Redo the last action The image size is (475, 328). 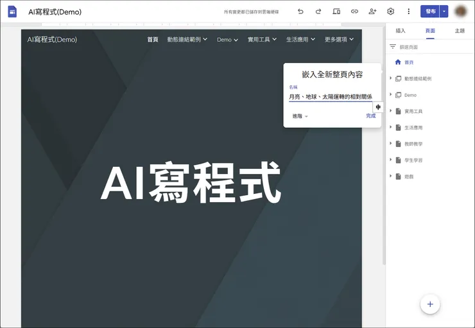tap(318, 12)
